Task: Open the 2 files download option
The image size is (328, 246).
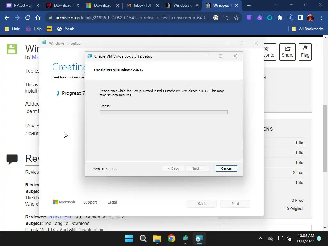Action: 298,173
